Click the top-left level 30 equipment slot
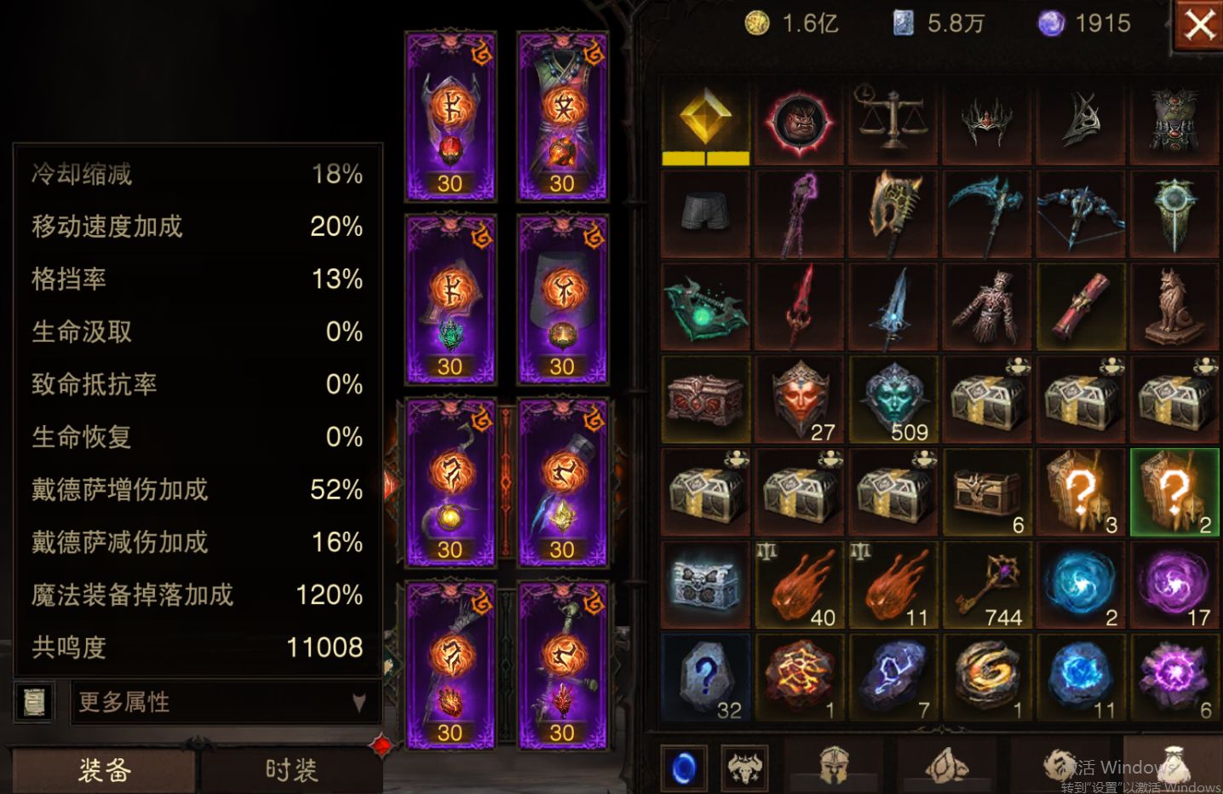The height and width of the screenshot is (794, 1223). pyautogui.click(x=451, y=117)
